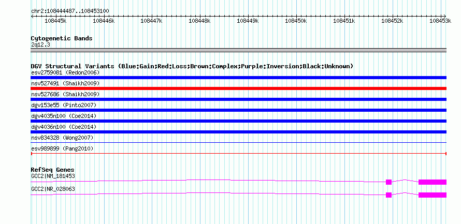Click the 2q12.3 band label
The width and height of the screenshot is (461, 224).
(x=39, y=45)
